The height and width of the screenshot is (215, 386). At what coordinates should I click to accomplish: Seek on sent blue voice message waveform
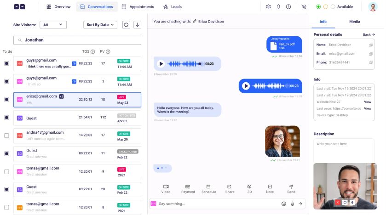(x=271, y=86)
